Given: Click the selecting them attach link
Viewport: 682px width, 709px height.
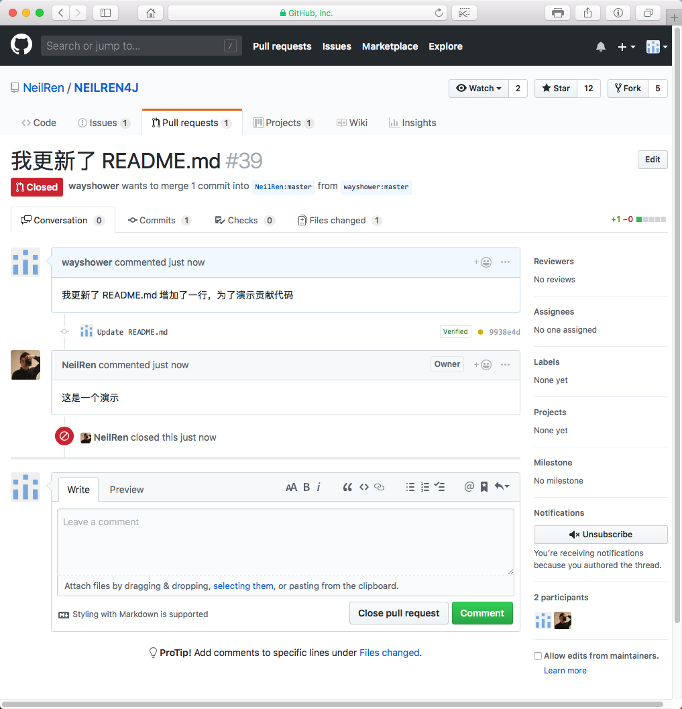Looking at the screenshot, I should (243, 586).
